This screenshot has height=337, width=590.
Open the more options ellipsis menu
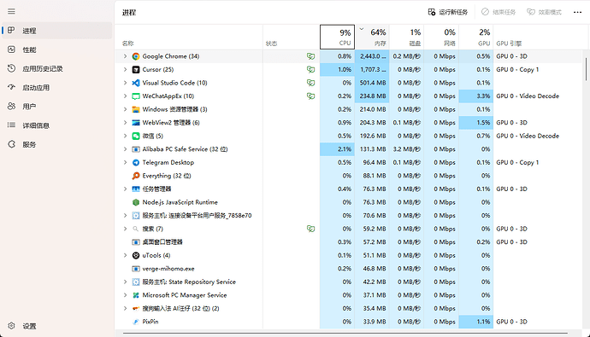point(577,13)
